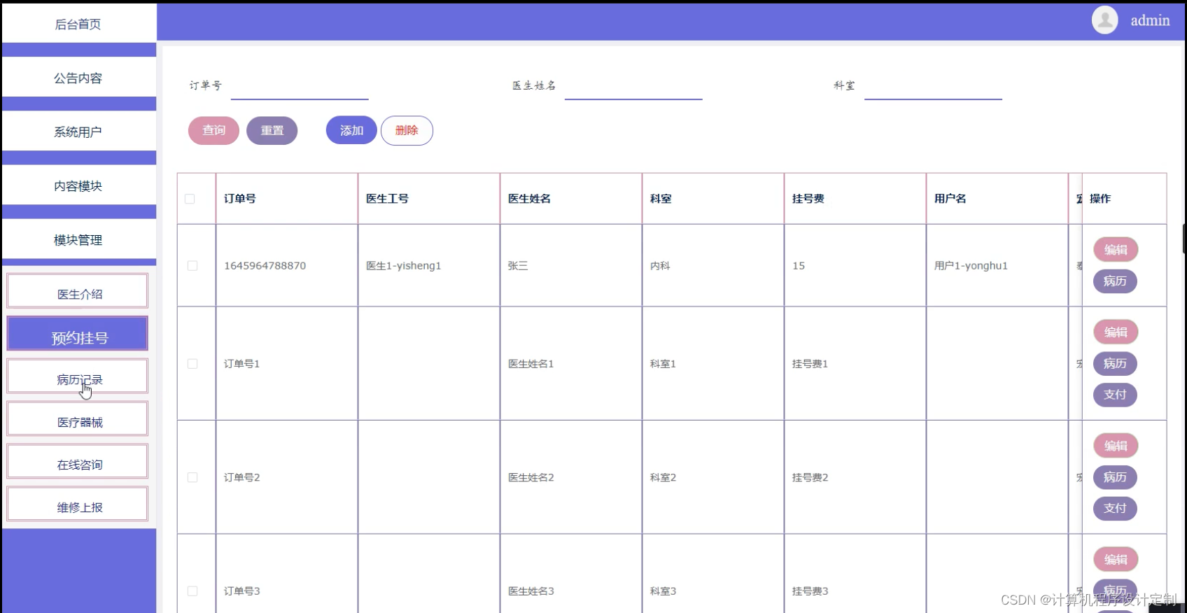Image resolution: width=1187 pixels, height=613 pixels.
Task: Check the row for order 1645964788870
Action: click(192, 266)
